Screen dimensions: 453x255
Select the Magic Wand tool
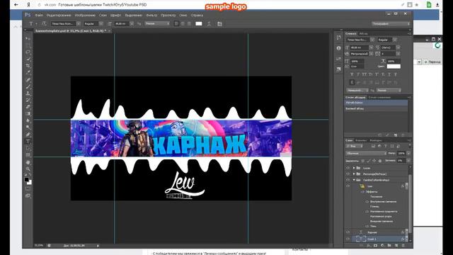[x=28, y=59]
